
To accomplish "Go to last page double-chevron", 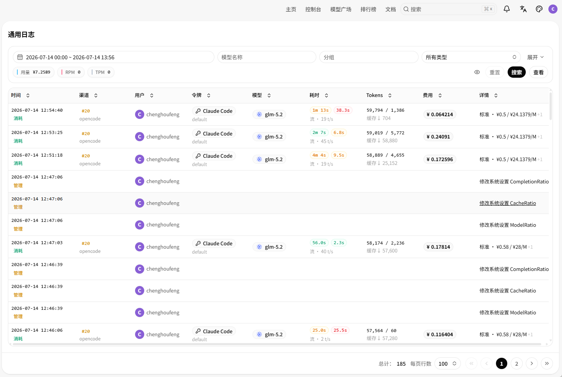I will click(547, 363).
